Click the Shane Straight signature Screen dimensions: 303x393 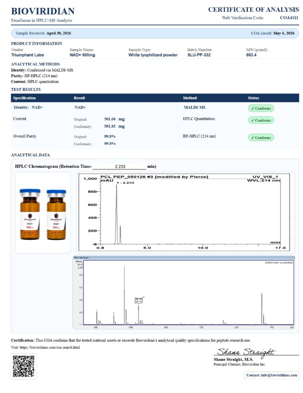[x=246, y=352]
